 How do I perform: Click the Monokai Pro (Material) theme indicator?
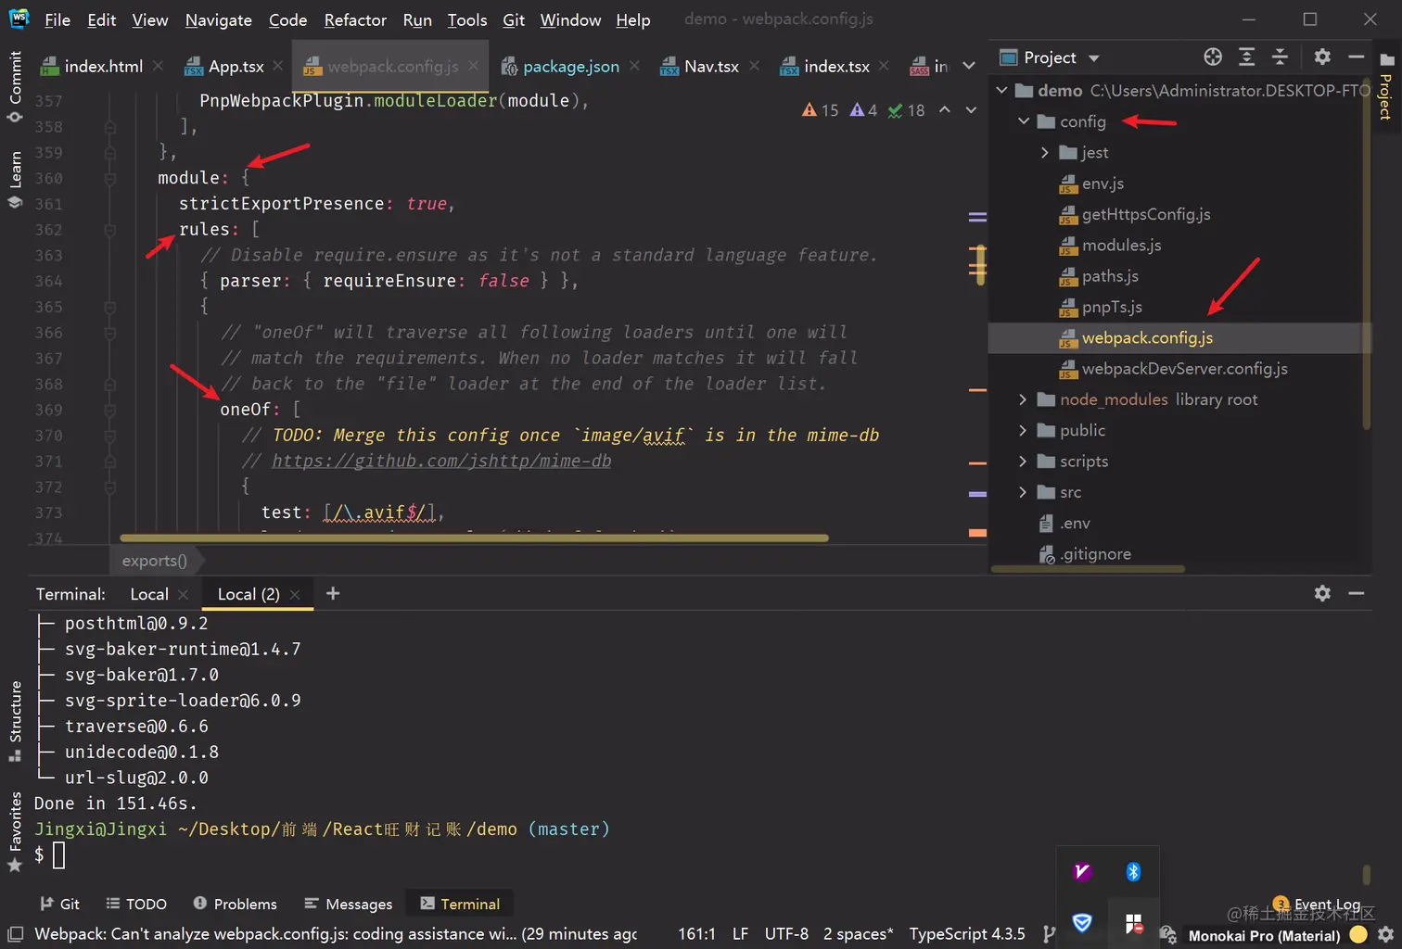(1264, 935)
